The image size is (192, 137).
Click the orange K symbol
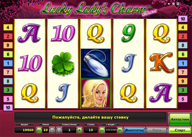click(x=162, y=63)
